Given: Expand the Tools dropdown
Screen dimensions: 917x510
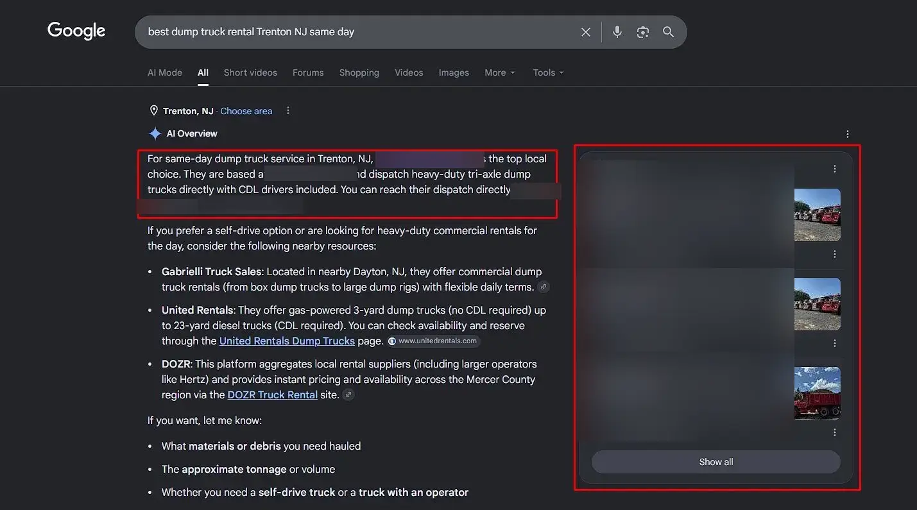Looking at the screenshot, I should point(548,72).
